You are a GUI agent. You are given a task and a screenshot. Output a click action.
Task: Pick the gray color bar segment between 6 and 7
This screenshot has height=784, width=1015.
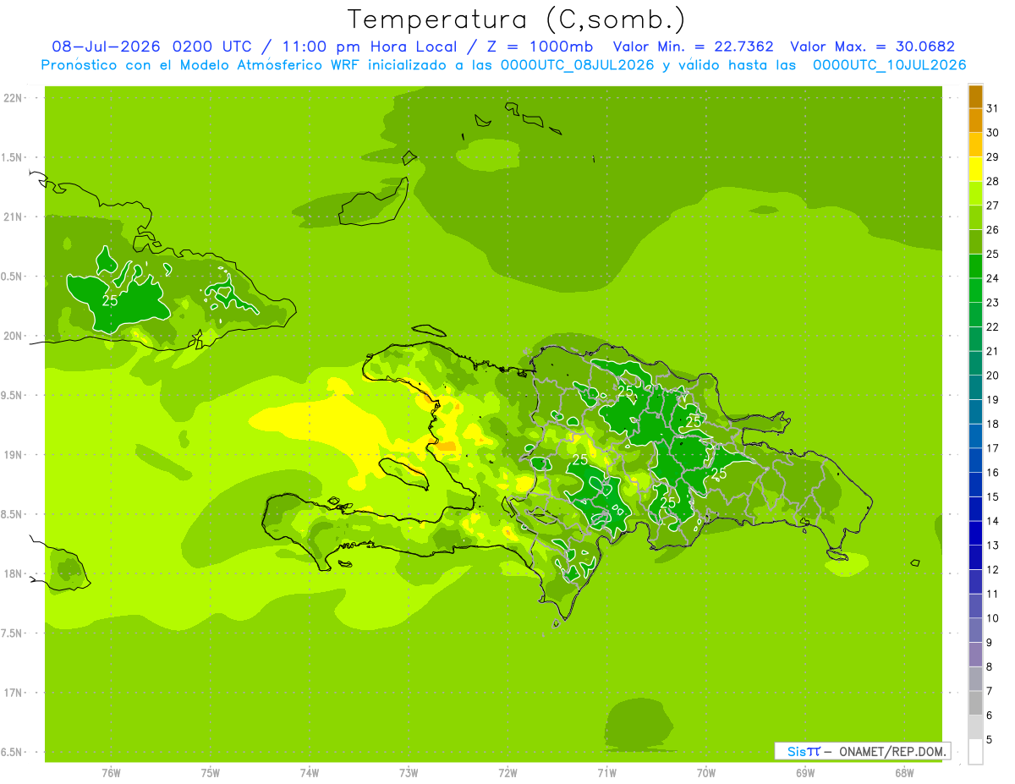pos(975,704)
